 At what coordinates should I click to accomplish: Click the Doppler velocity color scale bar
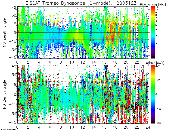pyautogui.click(x=153, y=94)
